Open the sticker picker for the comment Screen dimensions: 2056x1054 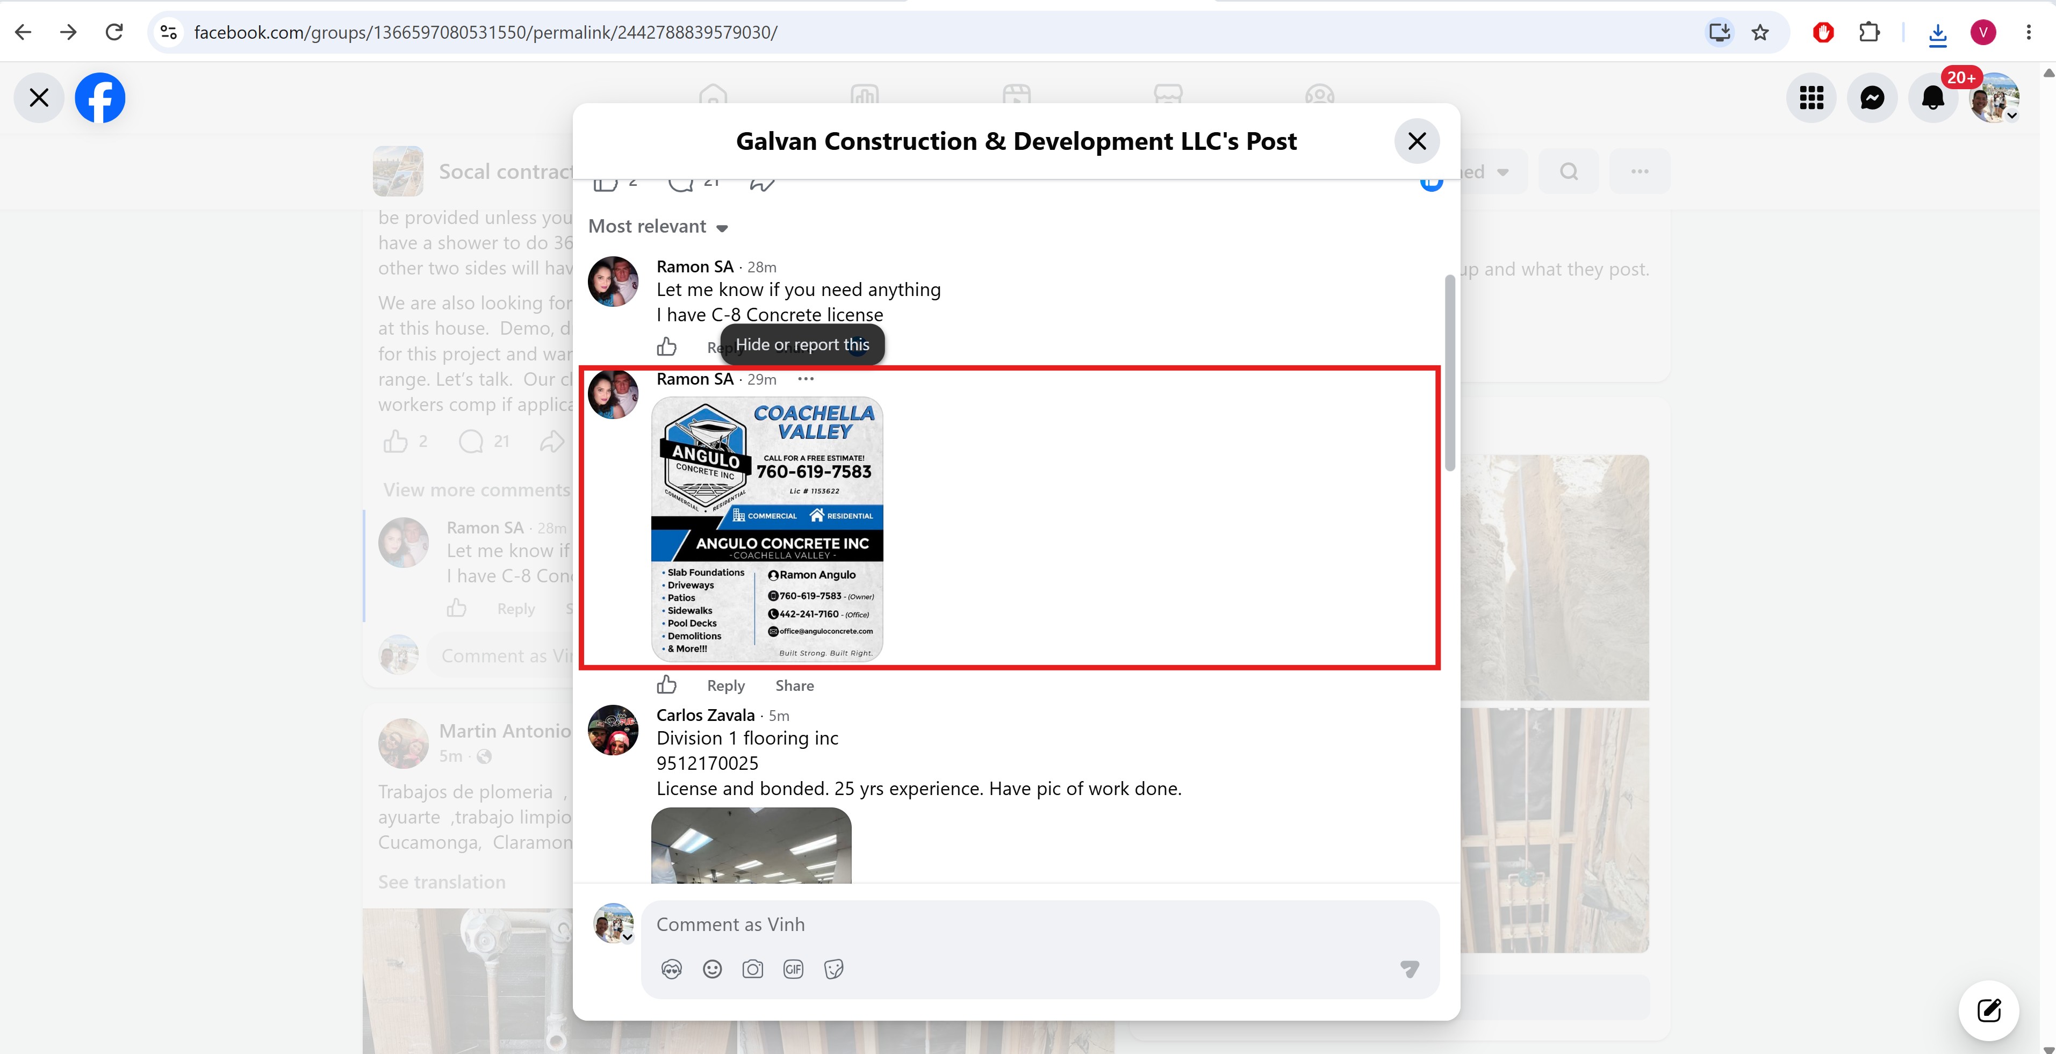(x=834, y=969)
